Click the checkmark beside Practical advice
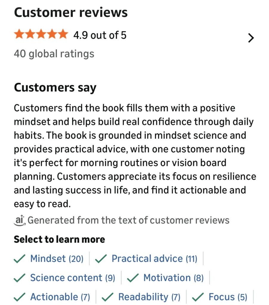 [x=101, y=259]
